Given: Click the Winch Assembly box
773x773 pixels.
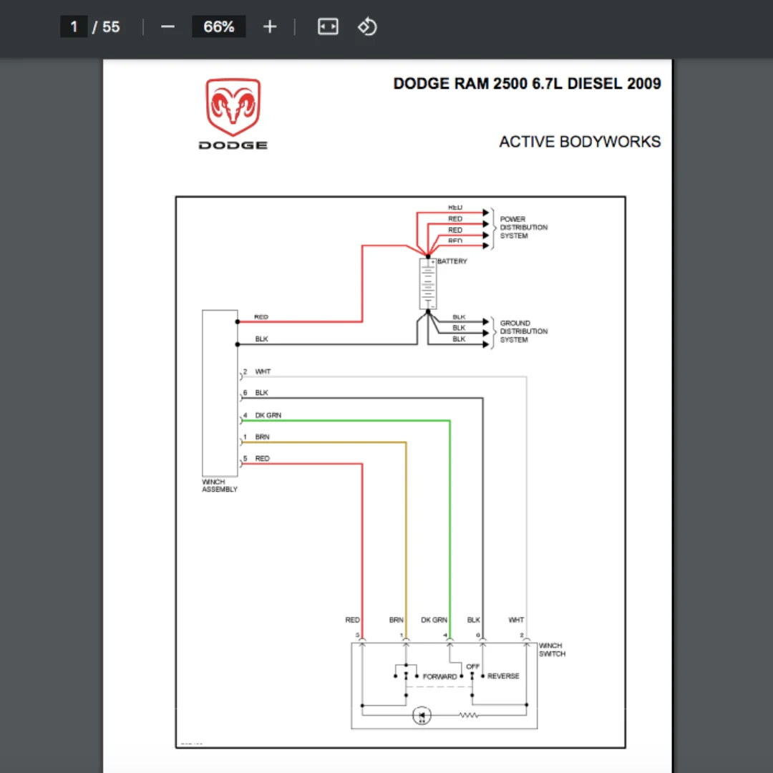Looking at the screenshot, I should pos(220,393).
